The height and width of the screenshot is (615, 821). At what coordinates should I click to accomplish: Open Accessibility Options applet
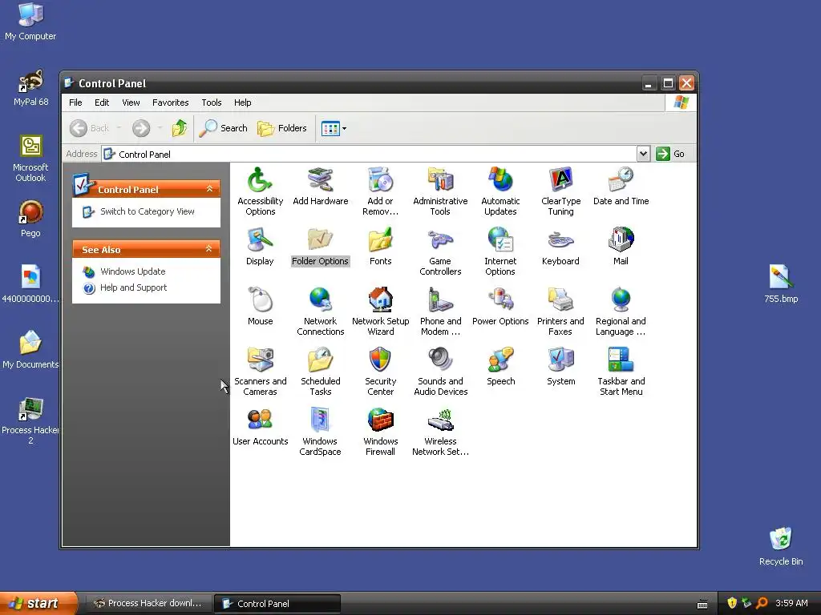[260, 181]
